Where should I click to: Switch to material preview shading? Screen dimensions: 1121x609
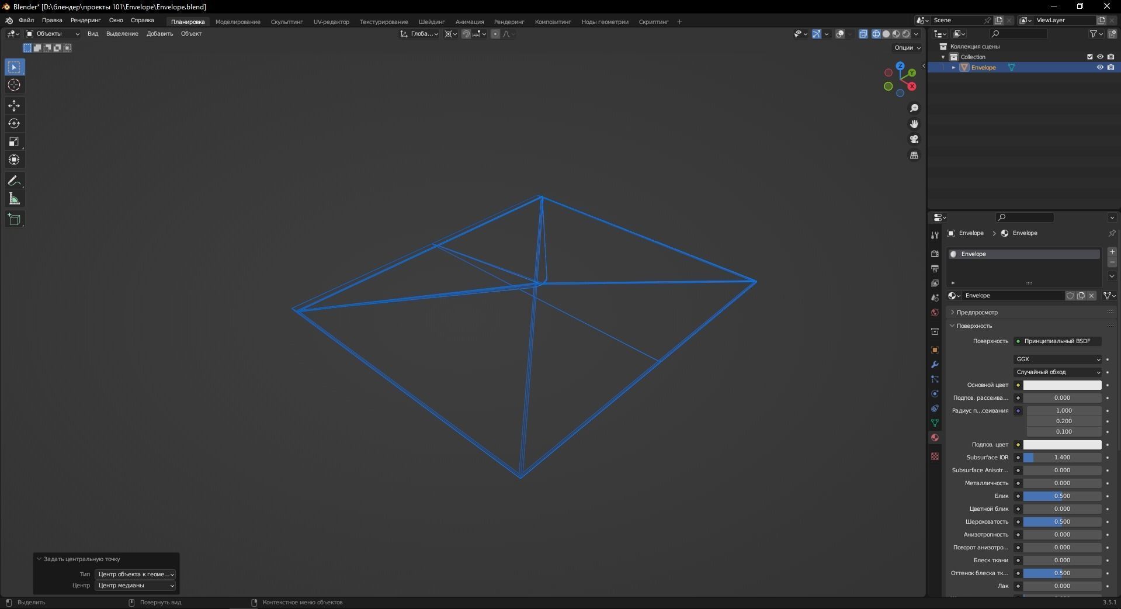point(896,34)
